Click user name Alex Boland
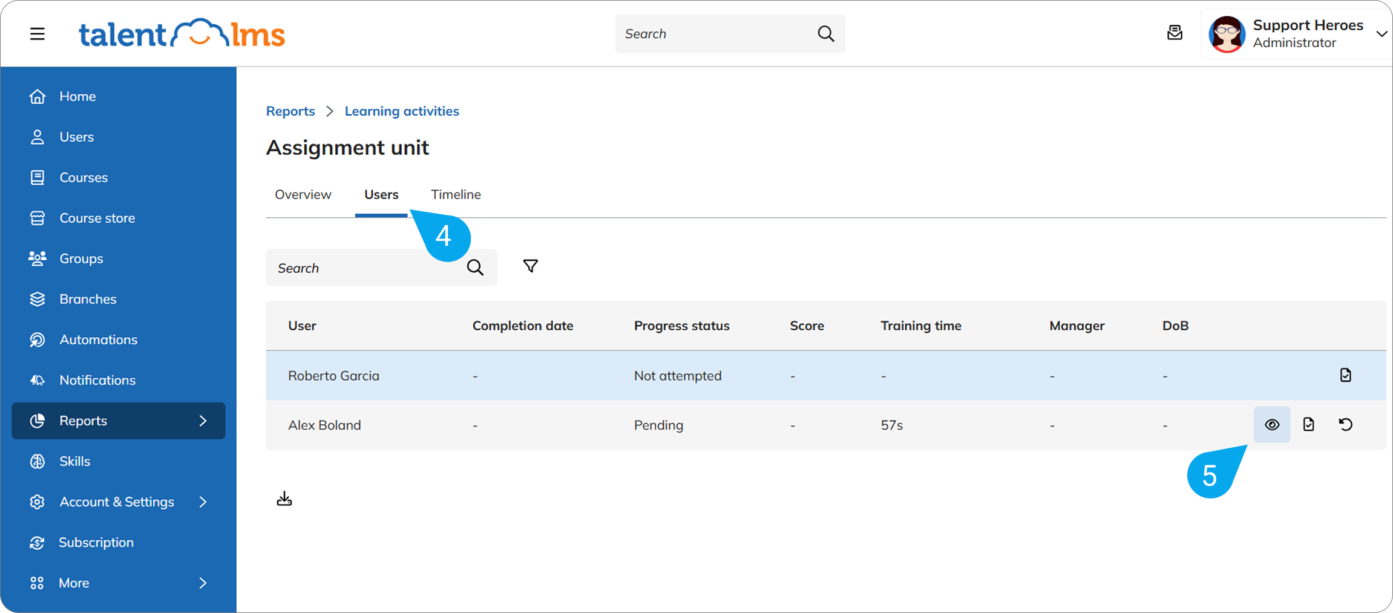Viewport: 1393px width, 613px height. [324, 425]
